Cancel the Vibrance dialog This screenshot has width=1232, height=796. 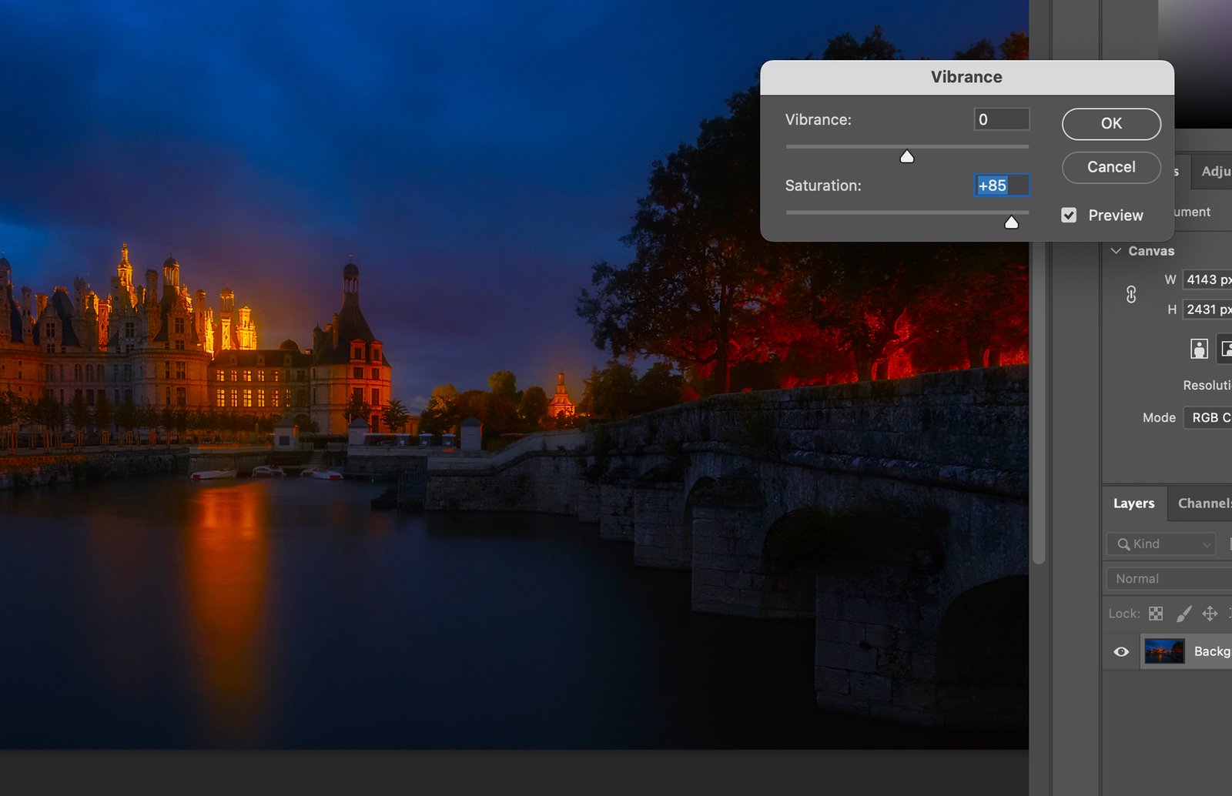(1110, 167)
